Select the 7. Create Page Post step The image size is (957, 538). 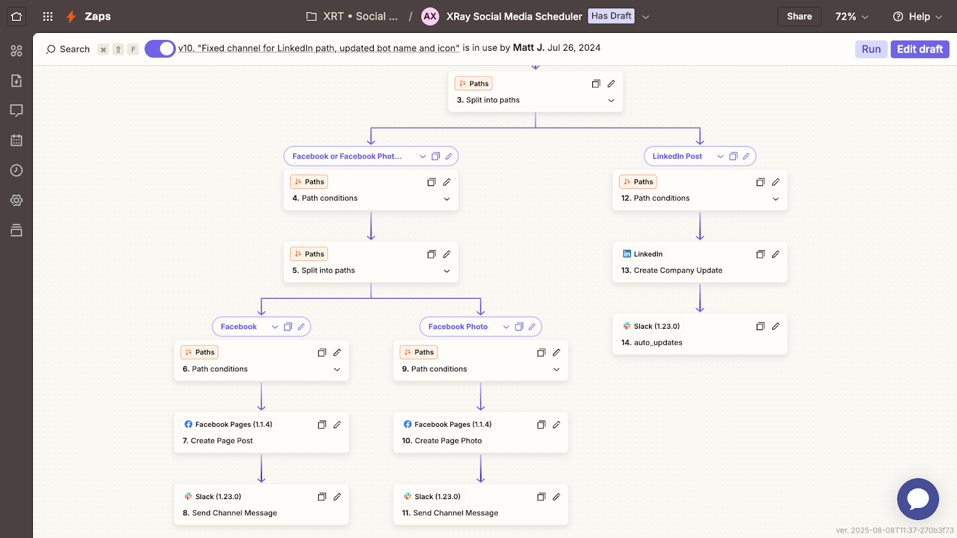tap(261, 432)
